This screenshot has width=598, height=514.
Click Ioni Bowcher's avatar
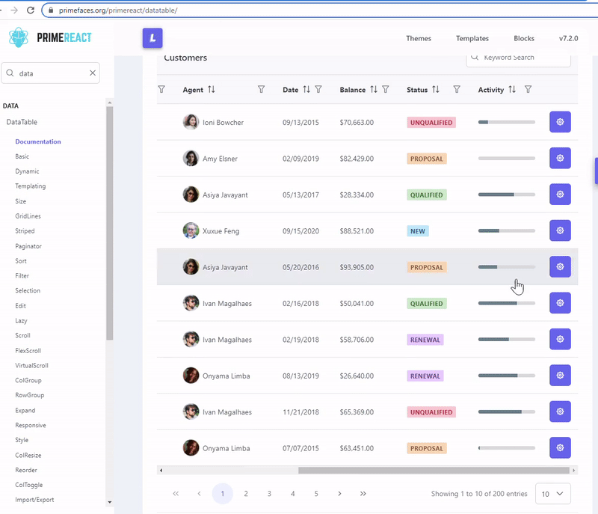click(191, 122)
